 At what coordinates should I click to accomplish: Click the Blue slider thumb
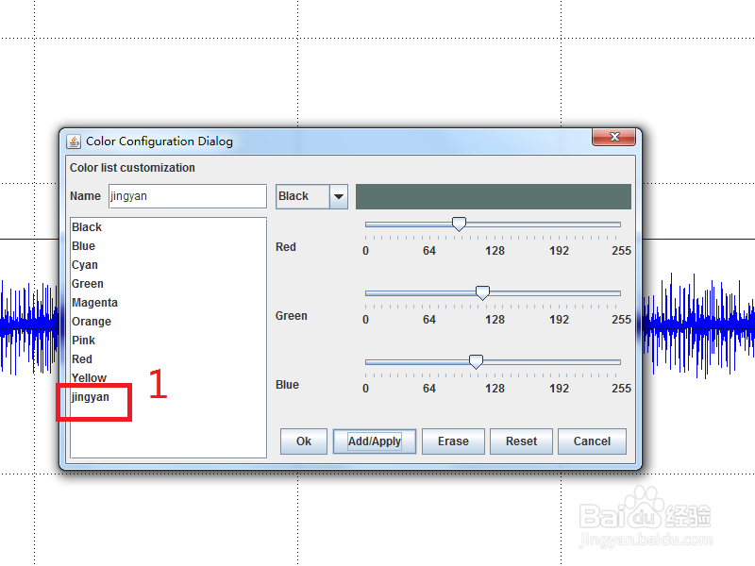pos(476,361)
